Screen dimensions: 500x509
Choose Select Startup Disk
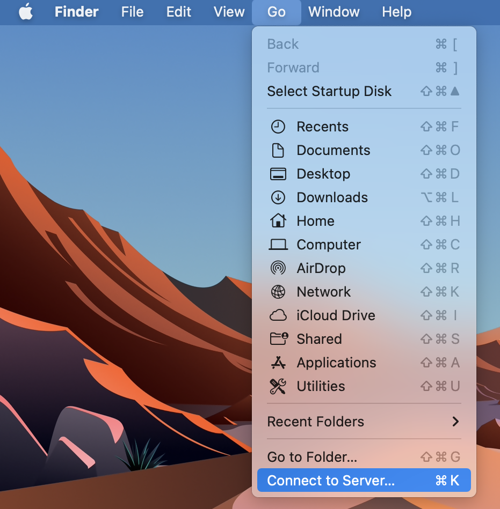[x=364, y=91]
